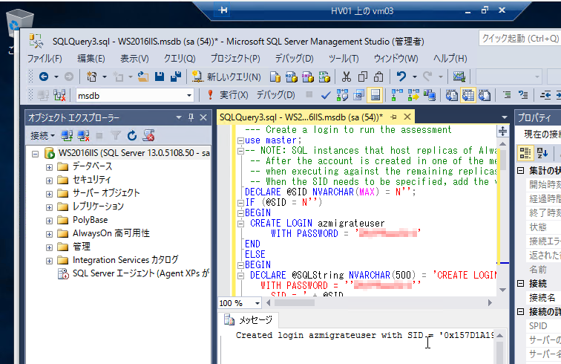561x364 pixels.
Task: Select Integration Services カタログ node
Action: (125, 260)
